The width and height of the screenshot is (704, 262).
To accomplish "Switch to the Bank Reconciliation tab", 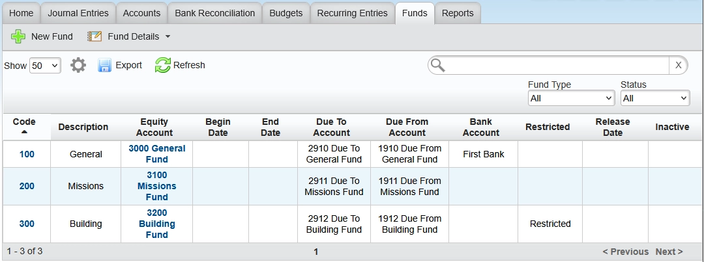I will click(215, 13).
